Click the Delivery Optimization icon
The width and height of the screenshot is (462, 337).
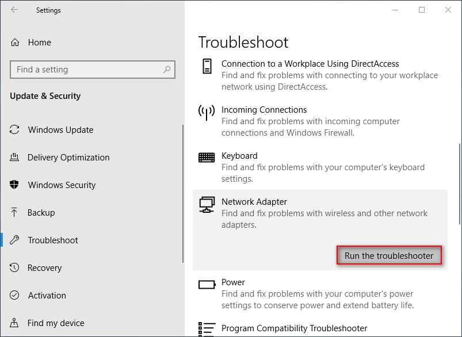[15, 158]
